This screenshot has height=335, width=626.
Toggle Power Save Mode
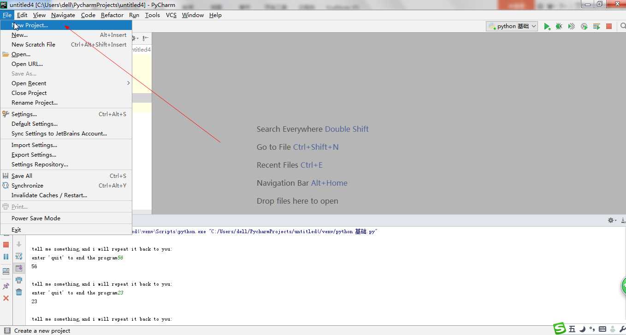[x=66, y=218]
